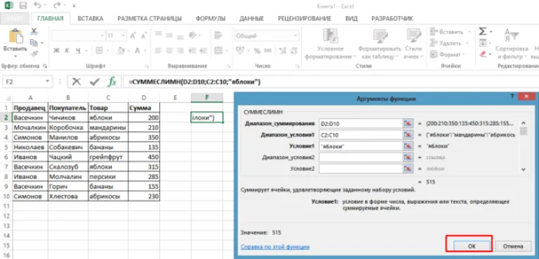Open the font size 11 dropdown
Viewport: 539px width, 259px height.
click(x=124, y=36)
